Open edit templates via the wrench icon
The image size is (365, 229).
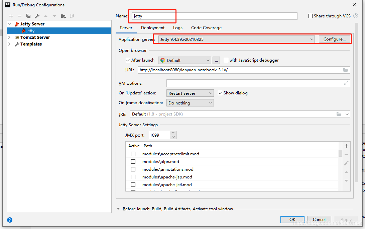(37, 16)
